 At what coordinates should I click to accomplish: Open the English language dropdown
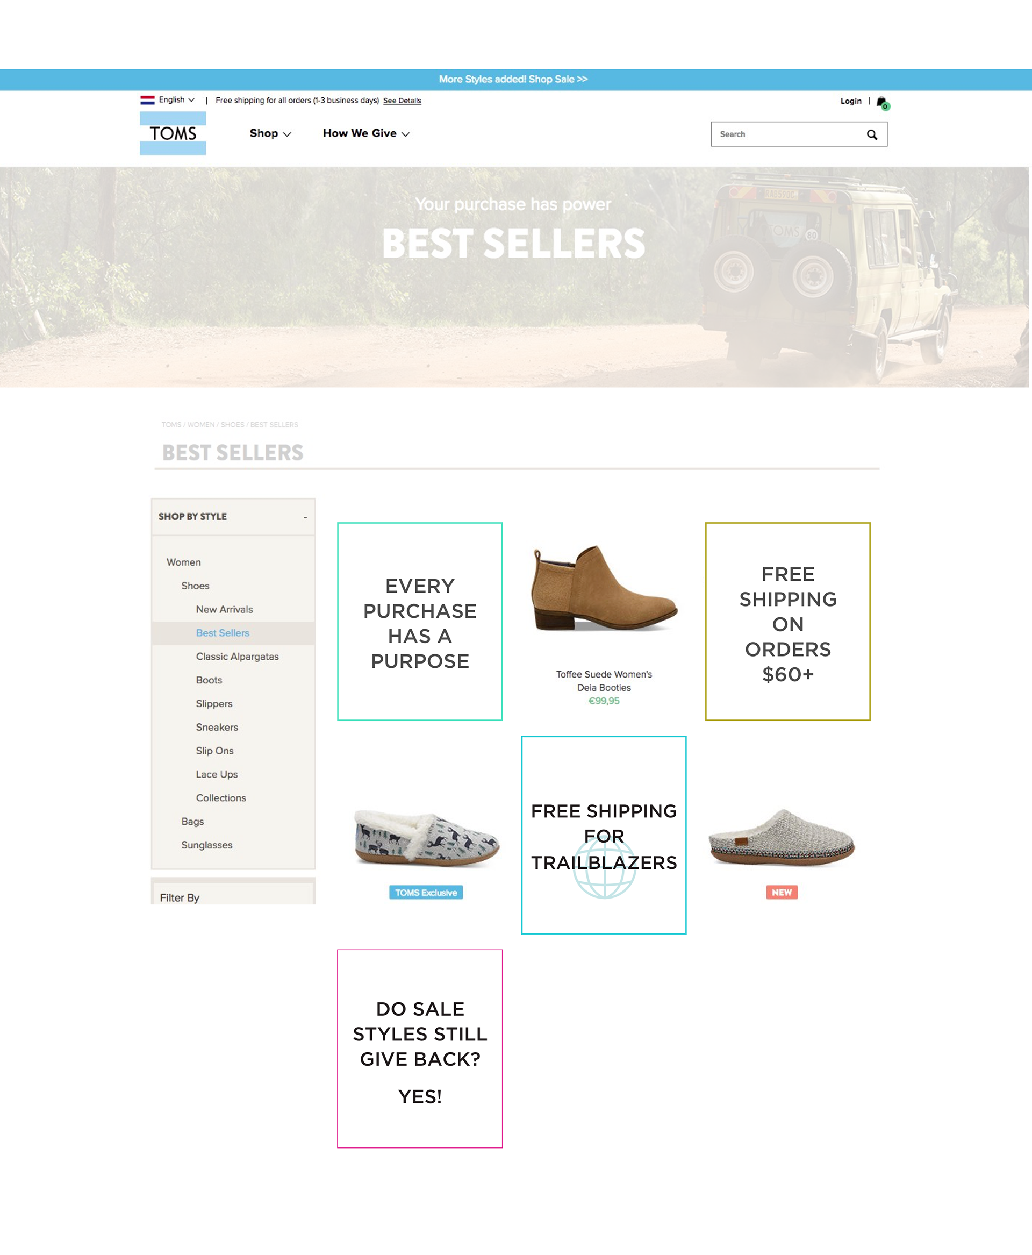[x=176, y=100]
